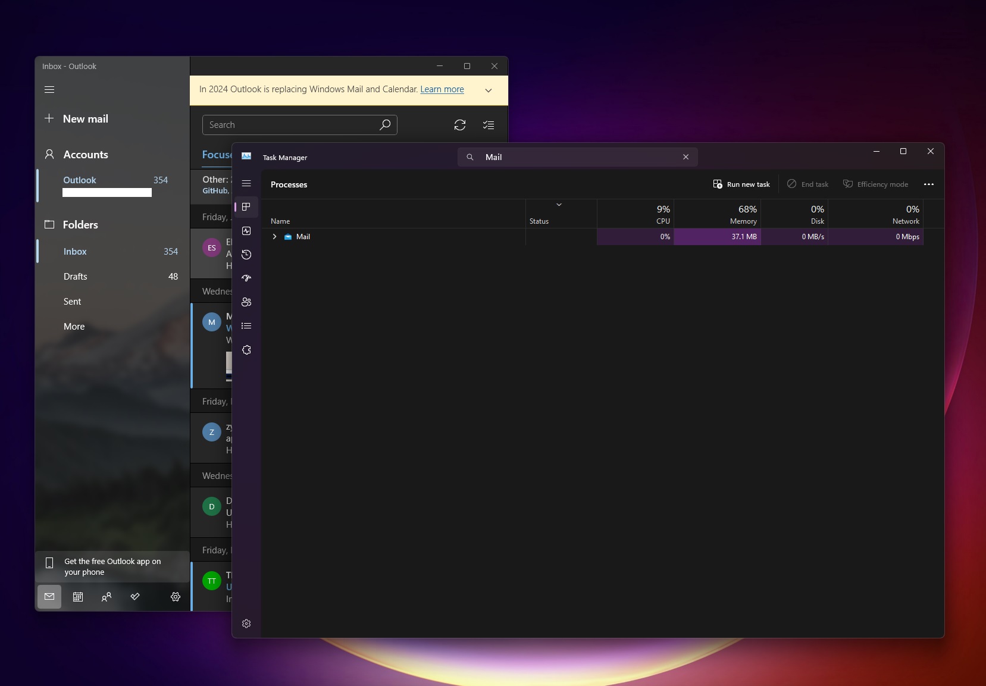Enter selection mode in Mail
This screenshot has width=986, height=686.
point(489,125)
